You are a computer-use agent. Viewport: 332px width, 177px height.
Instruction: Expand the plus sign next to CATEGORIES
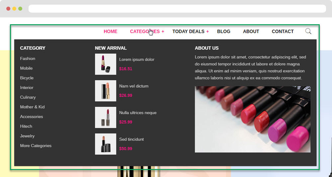coord(163,31)
